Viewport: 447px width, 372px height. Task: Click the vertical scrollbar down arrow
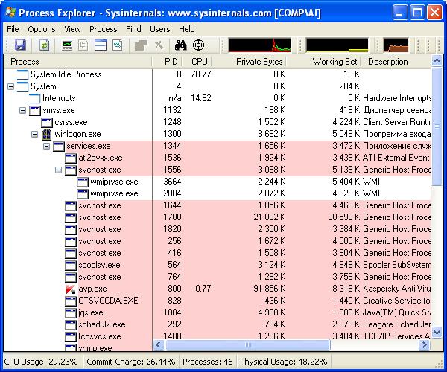tap(437, 332)
